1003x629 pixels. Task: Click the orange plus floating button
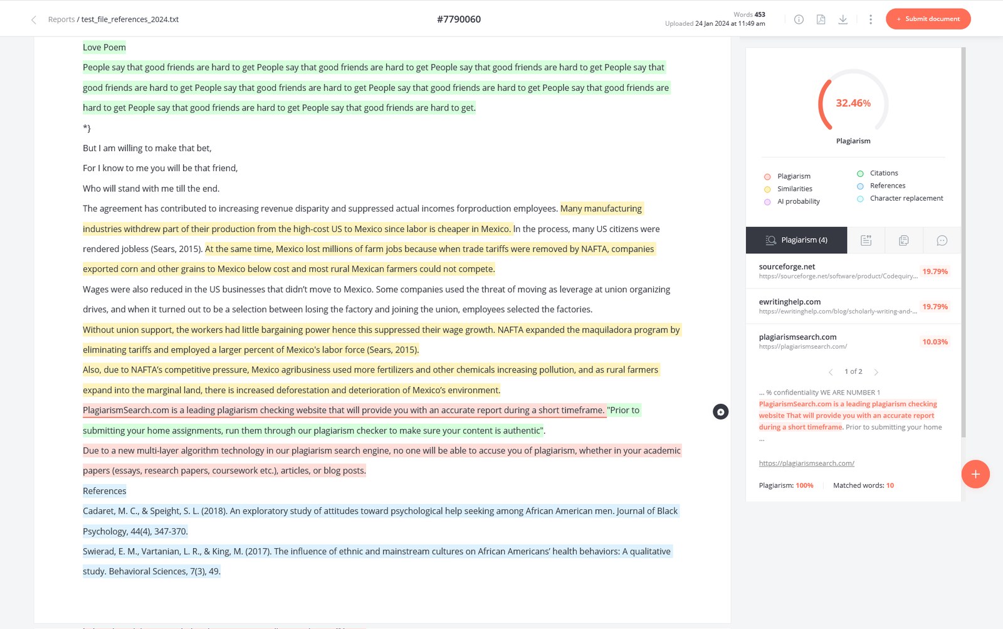pyautogui.click(x=975, y=474)
